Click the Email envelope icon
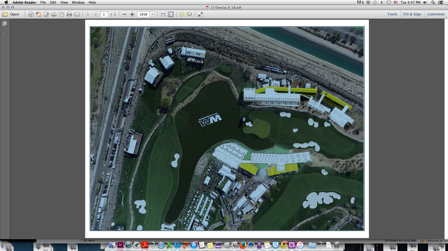The width and height of the screenshot is (448, 251). click(x=77, y=14)
